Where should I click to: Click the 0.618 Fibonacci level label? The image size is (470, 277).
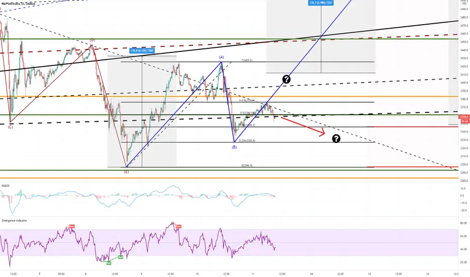click(x=247, y=100)
